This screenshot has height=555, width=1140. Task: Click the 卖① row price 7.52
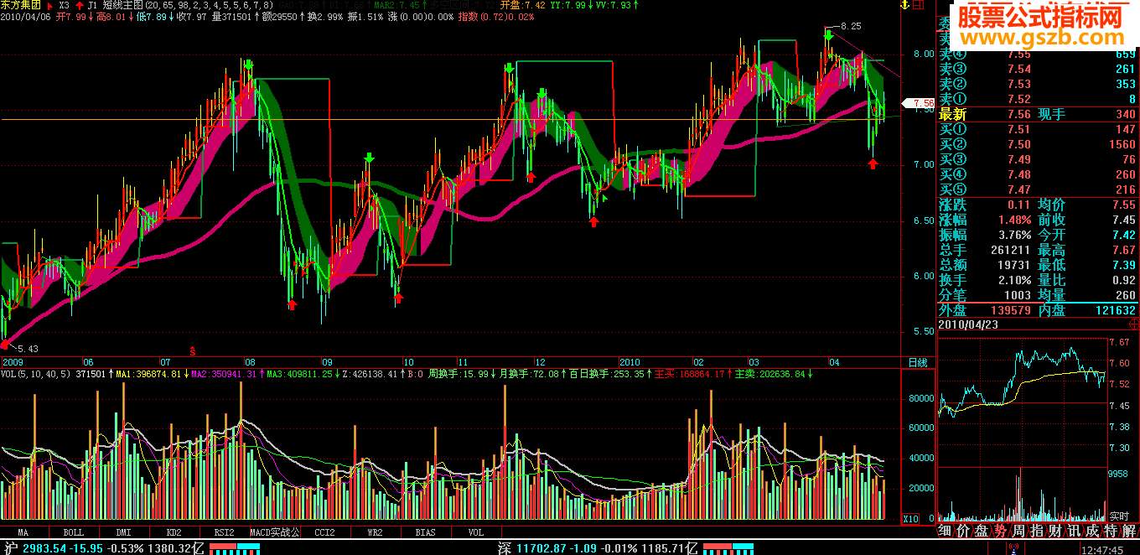tap(1019, 100)
